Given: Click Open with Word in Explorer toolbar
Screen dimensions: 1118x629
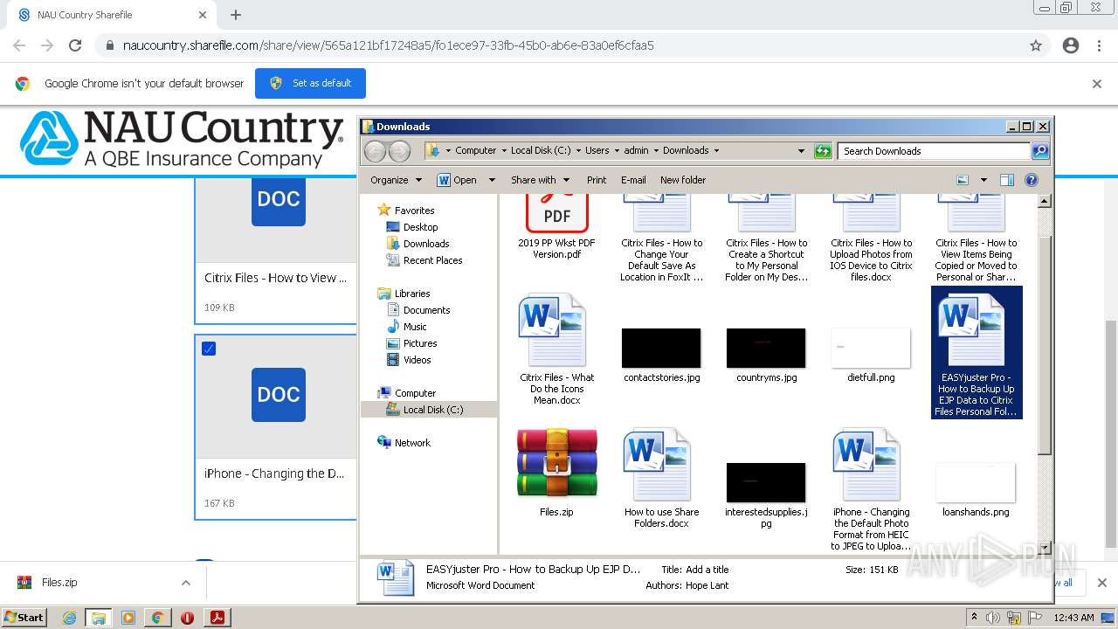Looking at the screenshot, I should (458, 180).
